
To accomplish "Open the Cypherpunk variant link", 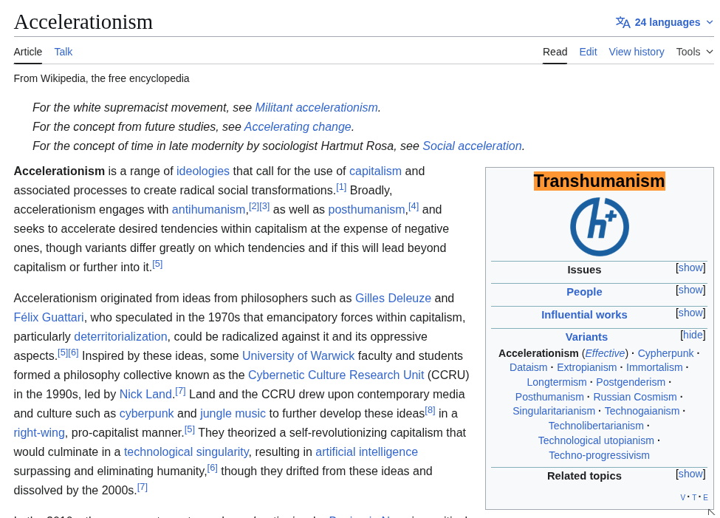I will pyautogui.click(x=665, y=353).
